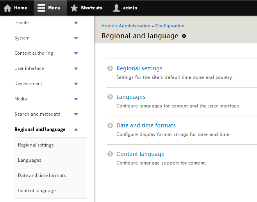Open Content authoring in sidebar
The width and height of the screenshot is (257, 202).
[x=34, y=53]
